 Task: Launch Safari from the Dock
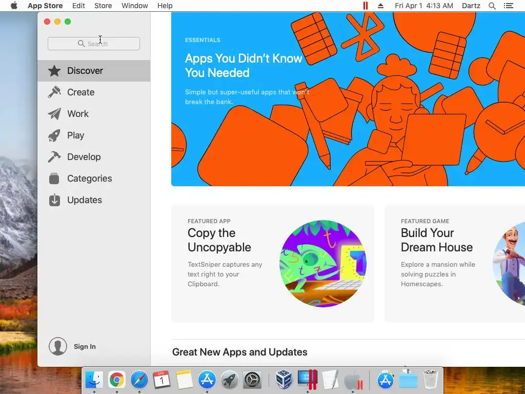tap(139, 380)
